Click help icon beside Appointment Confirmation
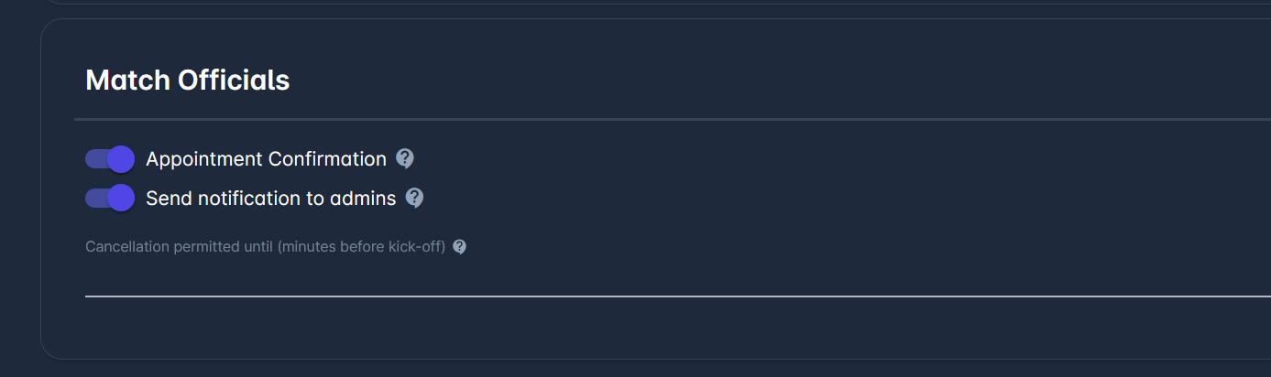This screenshot has width=1271, height=377. click(405, 159)
